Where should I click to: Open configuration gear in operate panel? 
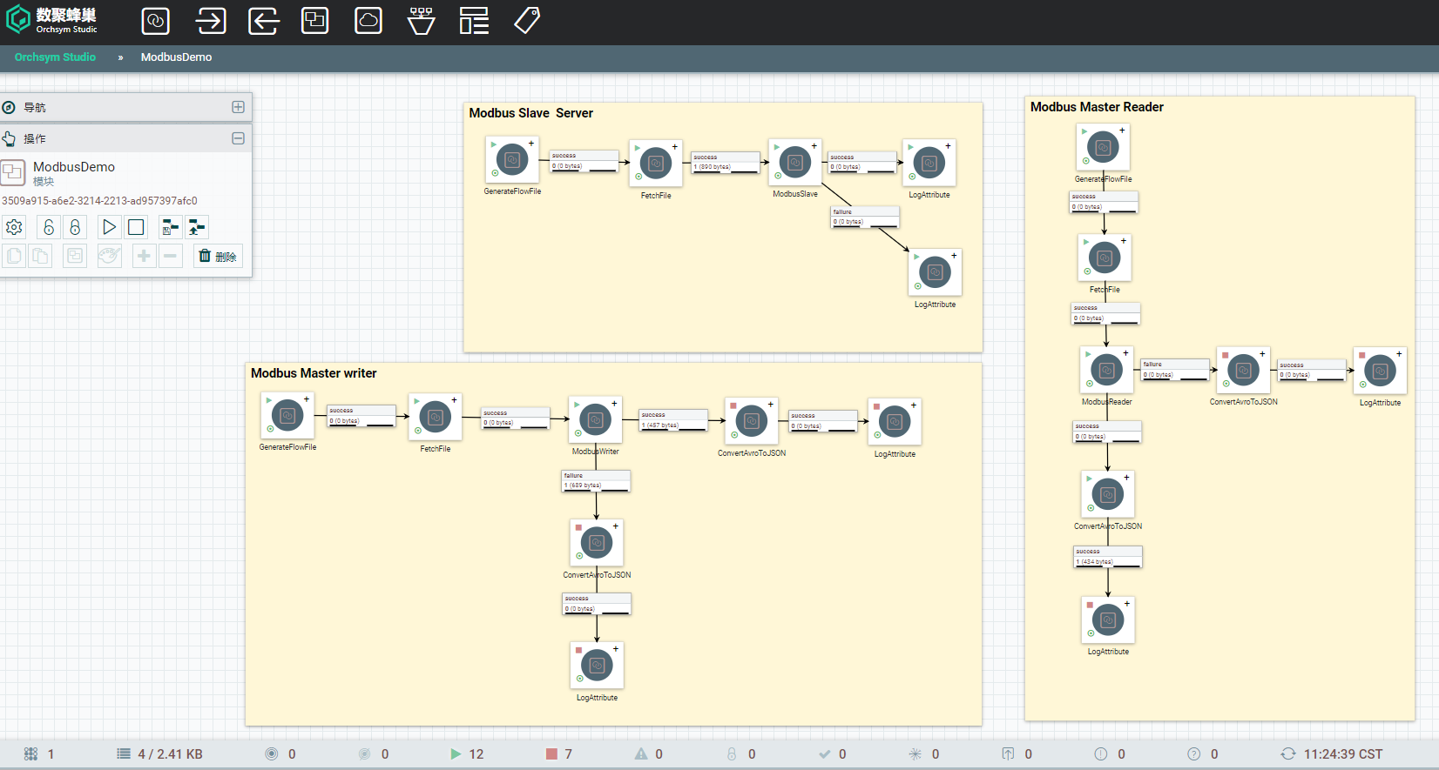[14, 228]
